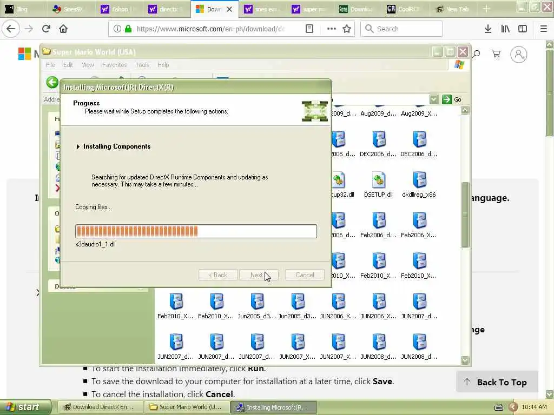
Task: Click DirectX install progress bar
Action: pos(196,231)
